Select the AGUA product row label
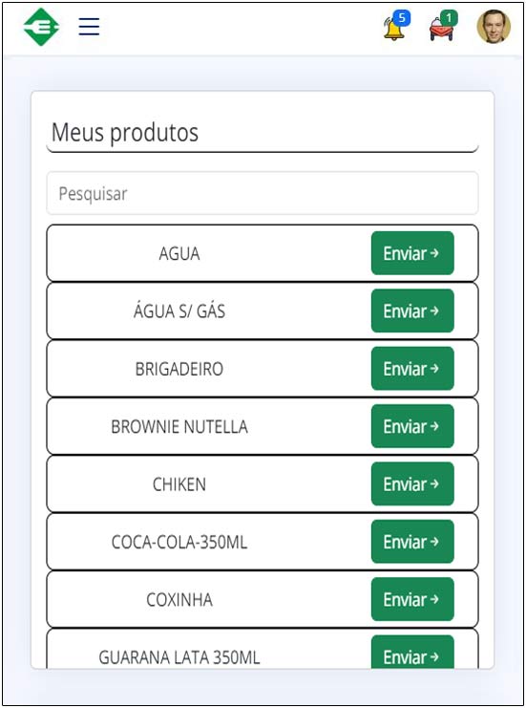This screenshot has width=526, height=708. pyautogui.click(x=179, y=254)
